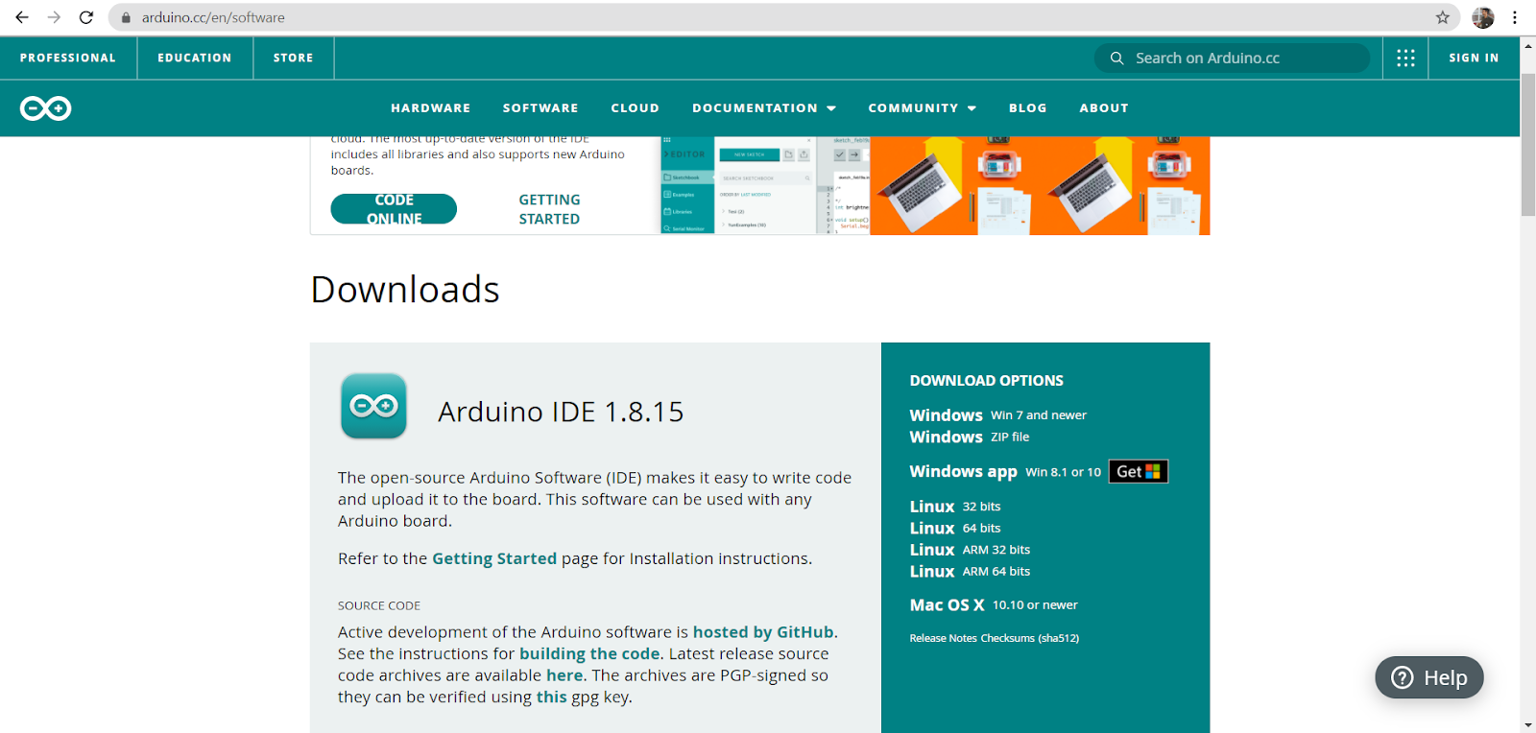Click the Code Online button
1536x733 pixels.
click(394, 209)
